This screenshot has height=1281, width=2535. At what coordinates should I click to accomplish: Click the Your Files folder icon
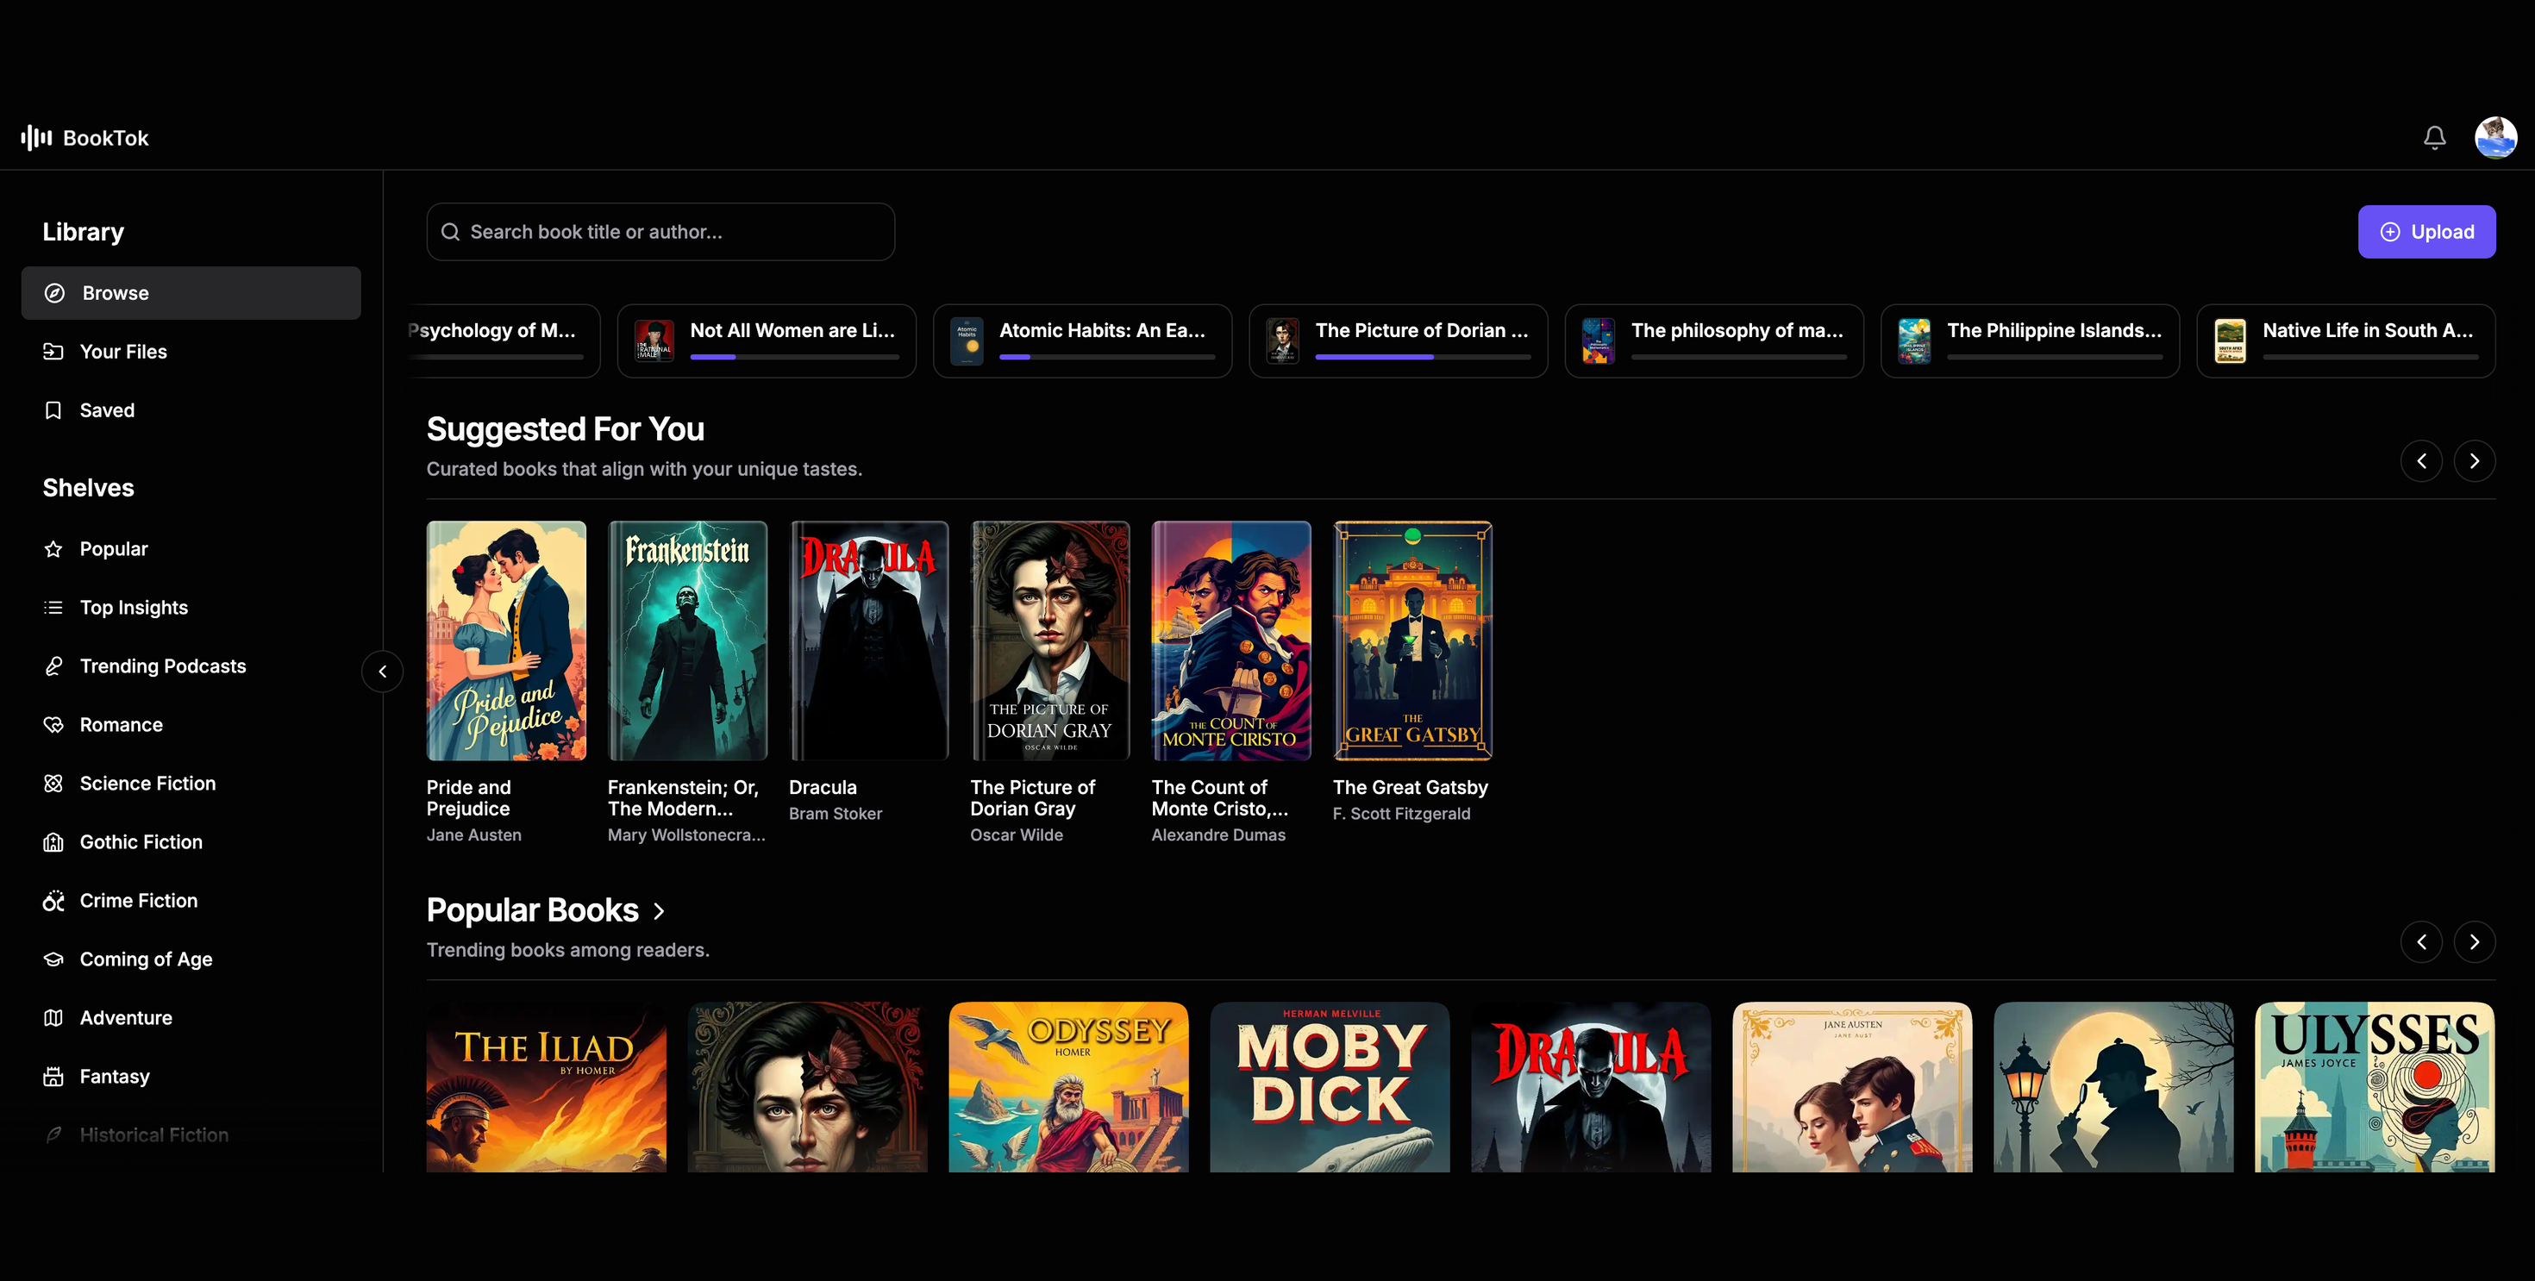click(53, 351)
